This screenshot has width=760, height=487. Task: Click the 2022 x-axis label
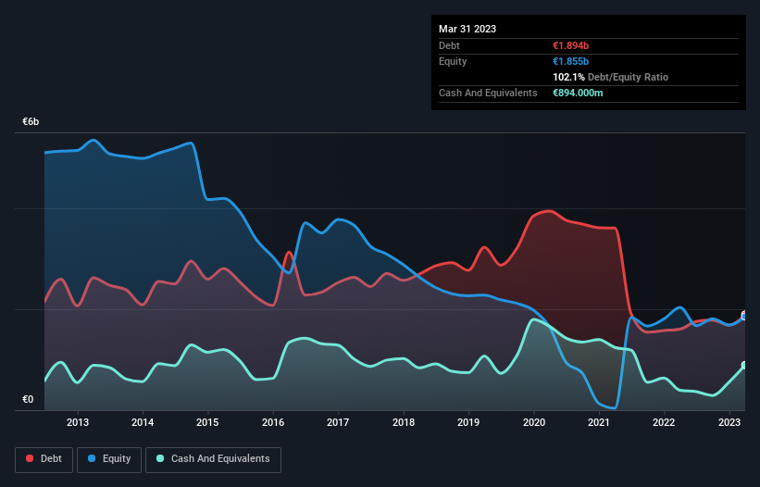[x=664, y=422]
